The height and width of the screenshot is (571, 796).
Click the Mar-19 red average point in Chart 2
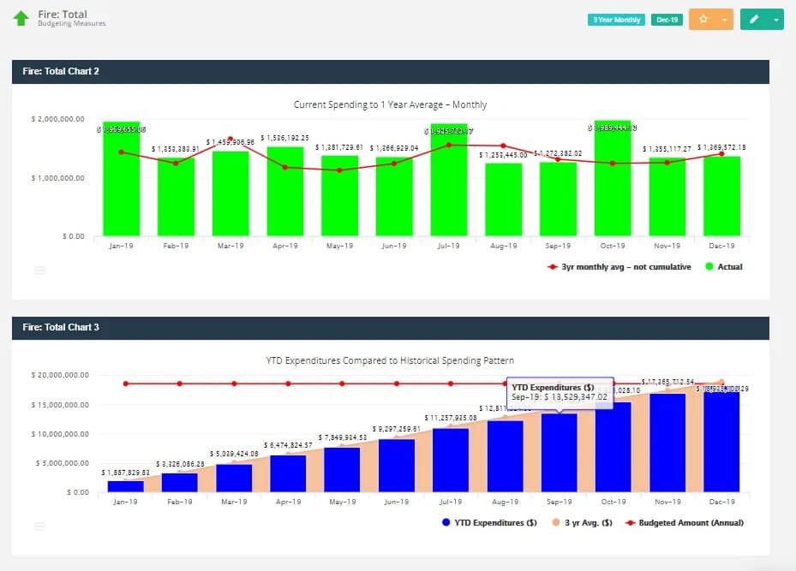coord(230,139)
